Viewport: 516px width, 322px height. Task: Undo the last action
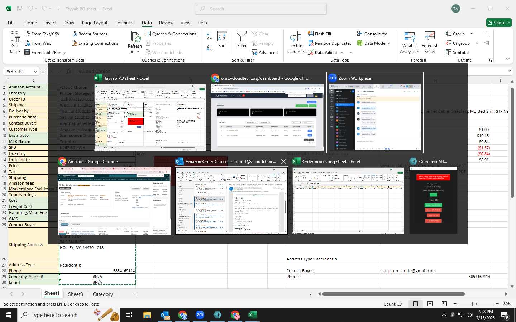pos(30,9)
